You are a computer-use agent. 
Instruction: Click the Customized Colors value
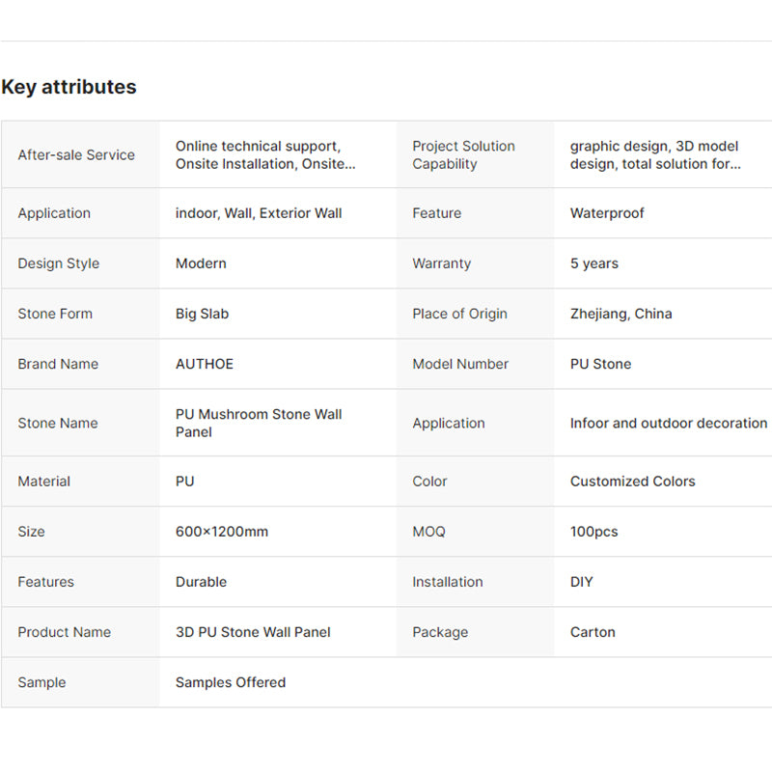632,482
